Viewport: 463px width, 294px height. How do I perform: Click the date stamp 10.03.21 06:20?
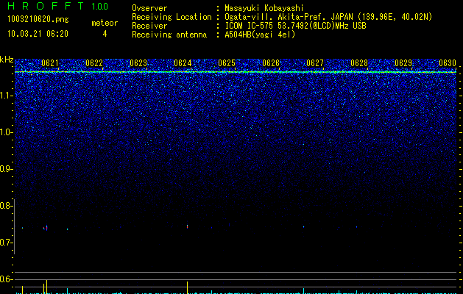(38, 34)
